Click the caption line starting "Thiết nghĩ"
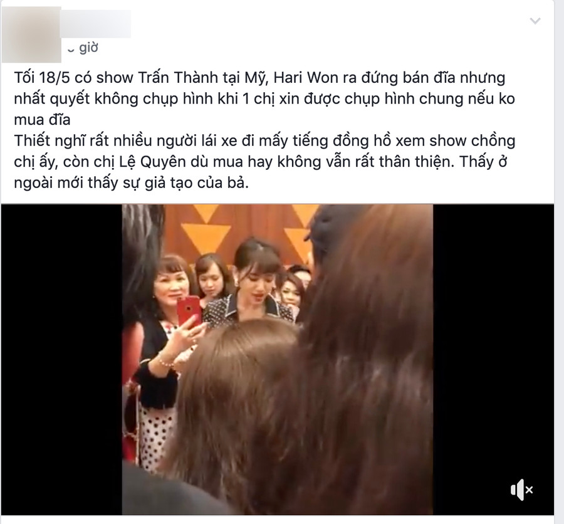The height and width of the screenshot is (524, 564). [264, 141]
